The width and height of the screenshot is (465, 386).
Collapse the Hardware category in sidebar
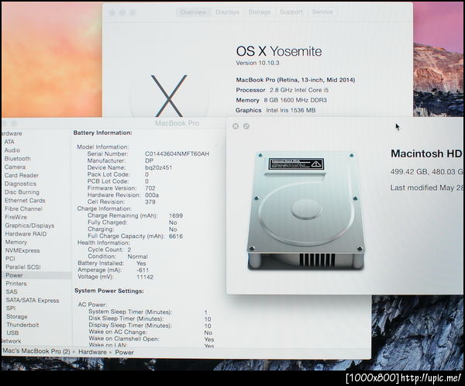pyautogui.click(x=12, y=133)
